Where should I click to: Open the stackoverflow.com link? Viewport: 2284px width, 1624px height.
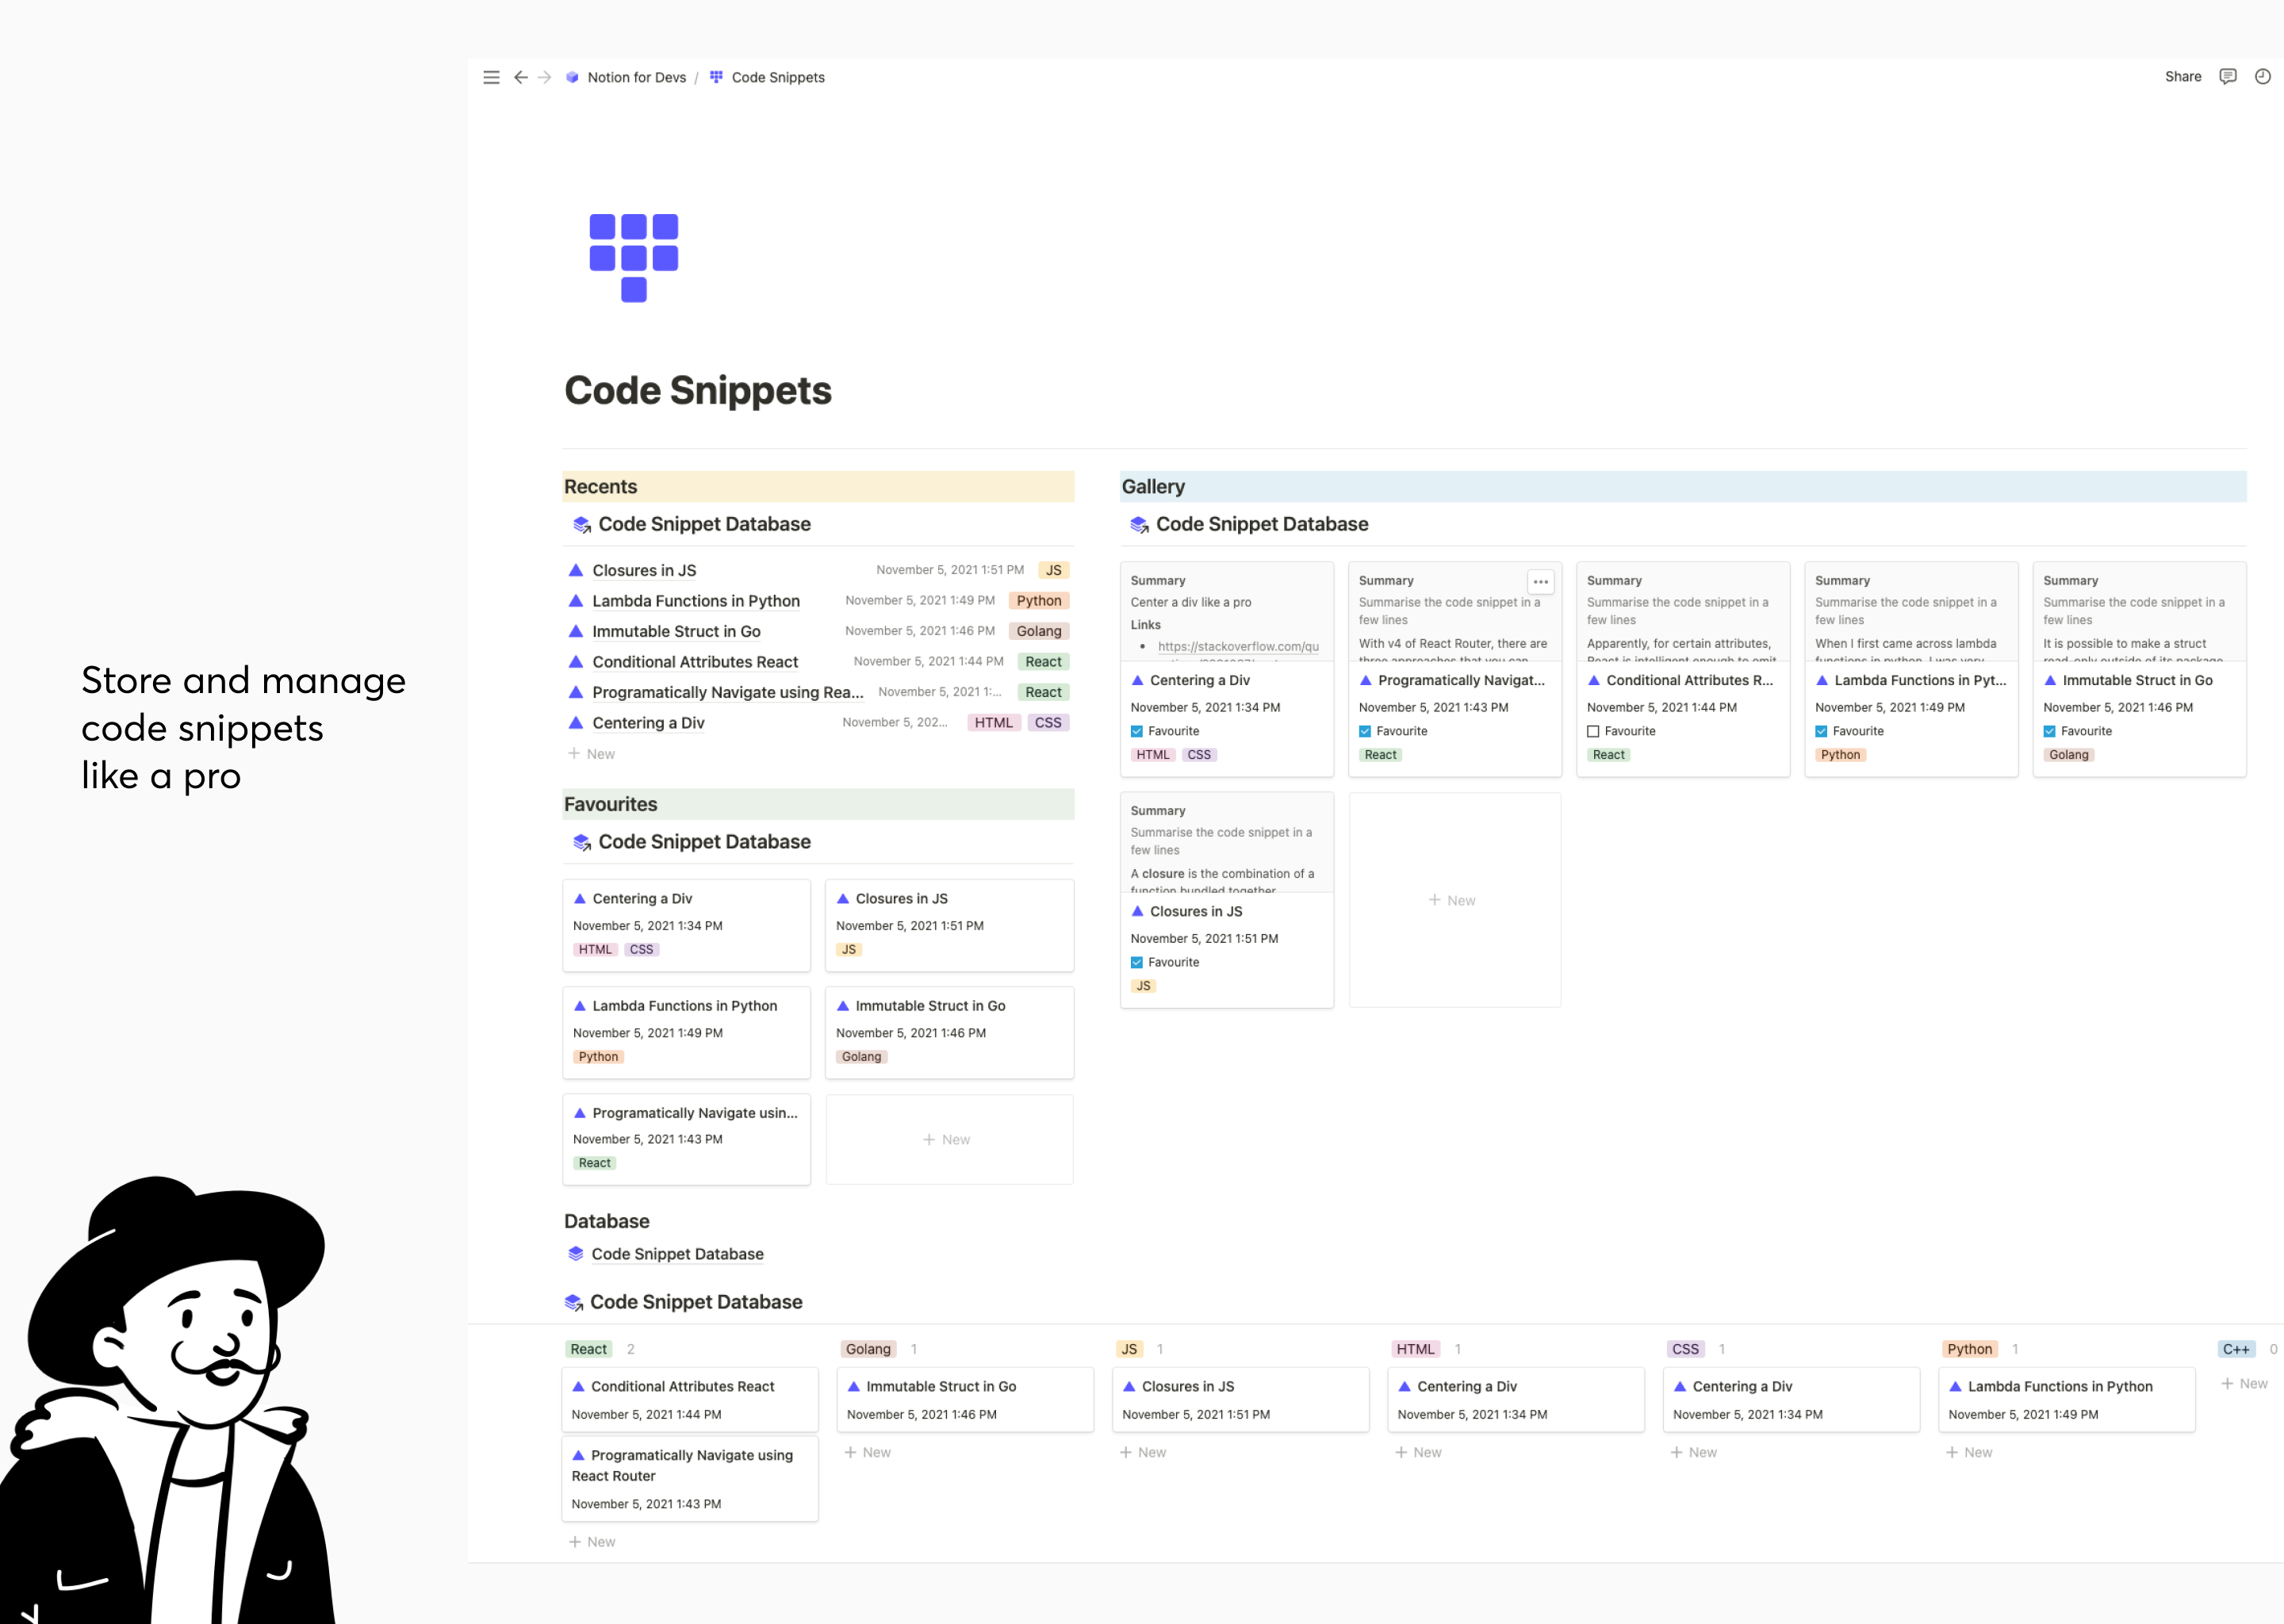1237,646
